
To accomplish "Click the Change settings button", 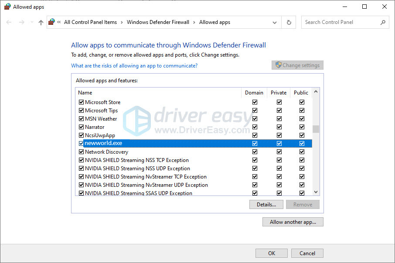I will tap(297, 65).
